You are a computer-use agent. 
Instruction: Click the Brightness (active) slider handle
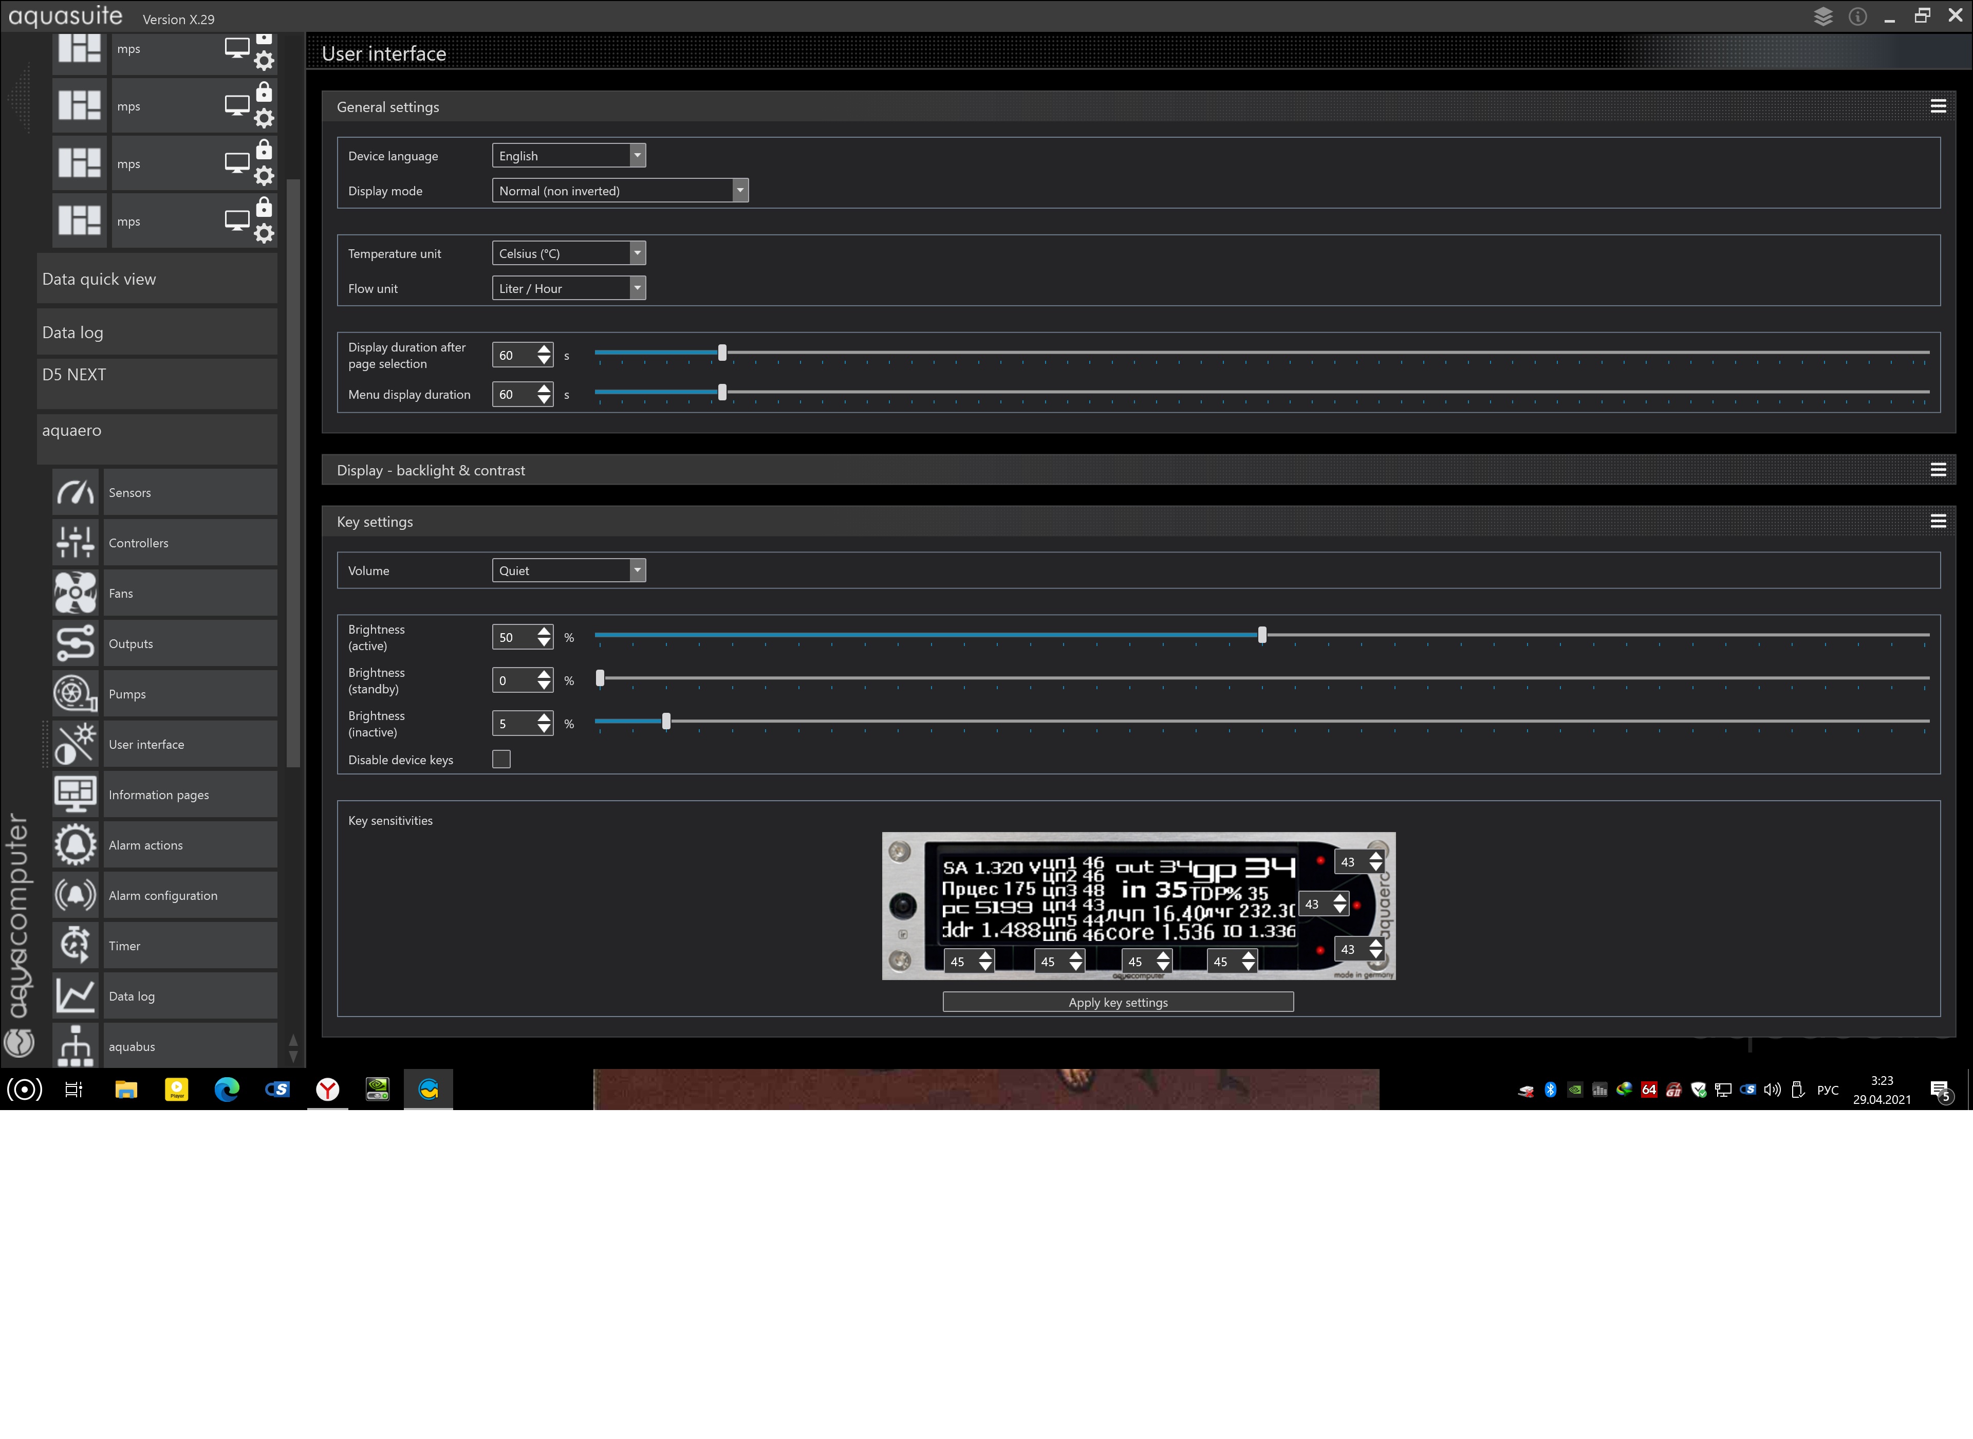pyautogui.click(x=1261, y=635)
